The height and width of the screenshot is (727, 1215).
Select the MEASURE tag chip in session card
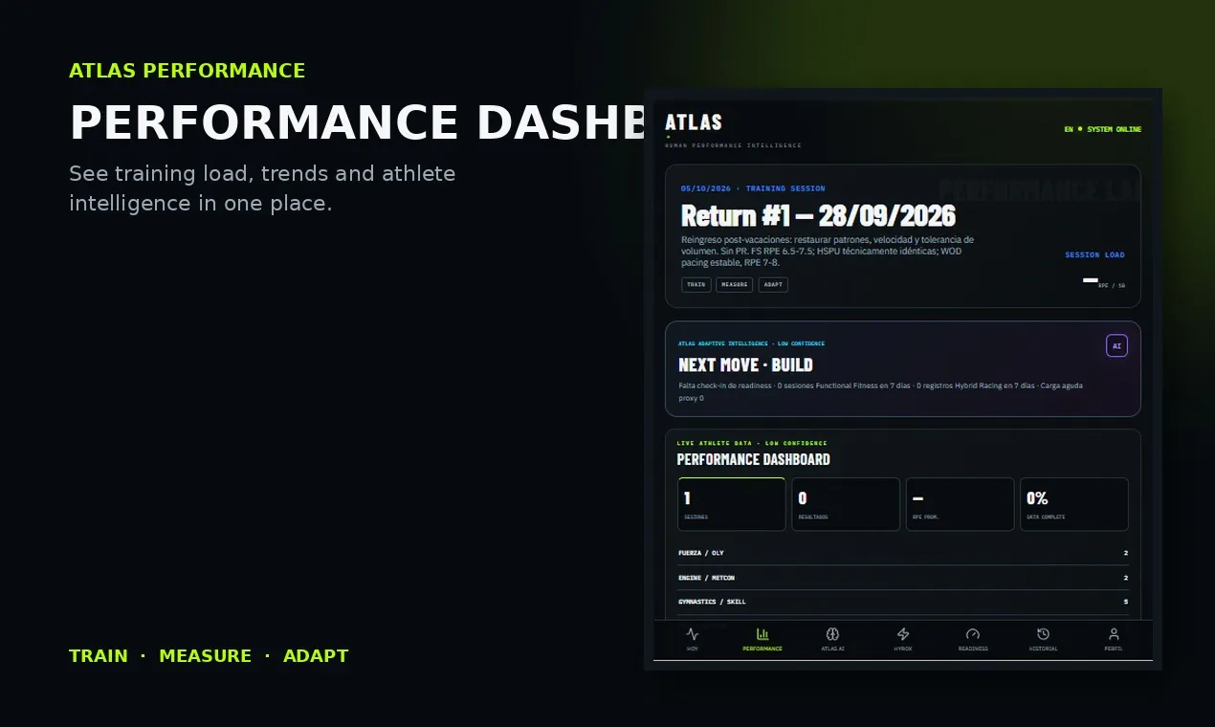tap(735, 284)
